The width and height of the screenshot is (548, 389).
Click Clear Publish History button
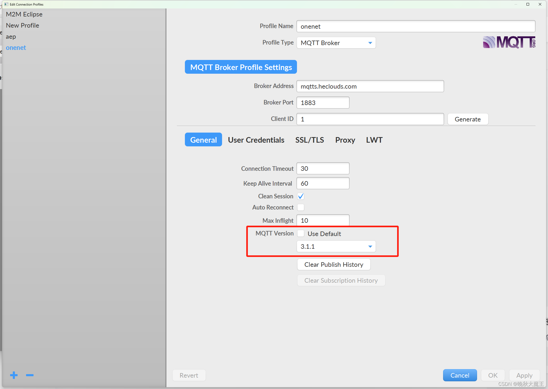pos(334,265)
